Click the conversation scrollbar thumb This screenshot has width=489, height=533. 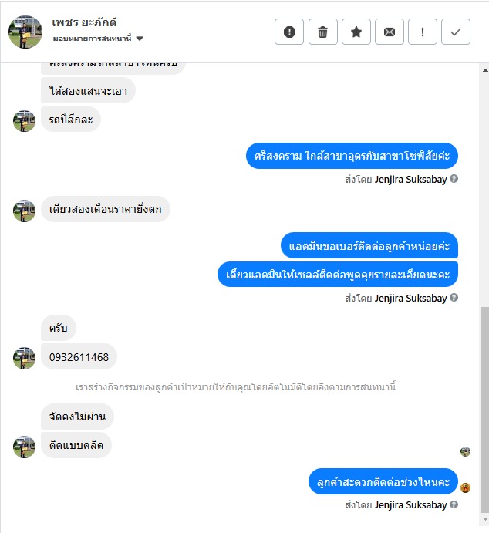pyautogui.click(x=484, y=410)
